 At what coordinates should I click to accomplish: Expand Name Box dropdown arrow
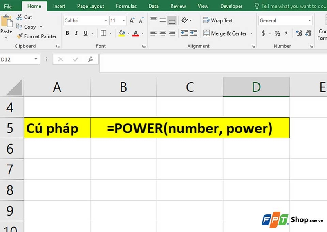[36, 59]
